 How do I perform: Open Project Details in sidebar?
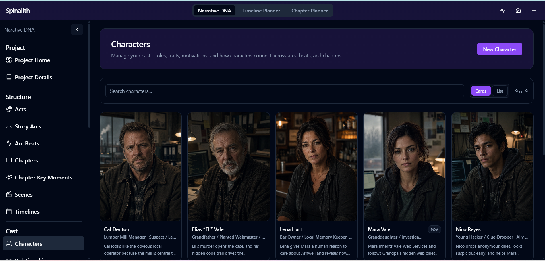[43, 77]
